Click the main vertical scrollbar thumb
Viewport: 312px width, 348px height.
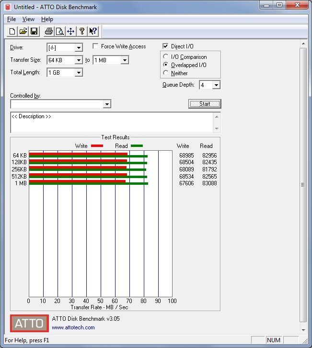coord(303,185)
